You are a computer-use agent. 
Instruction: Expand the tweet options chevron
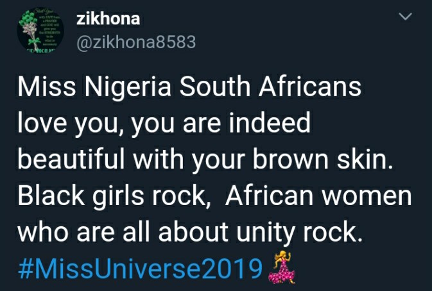click(406, 17)
